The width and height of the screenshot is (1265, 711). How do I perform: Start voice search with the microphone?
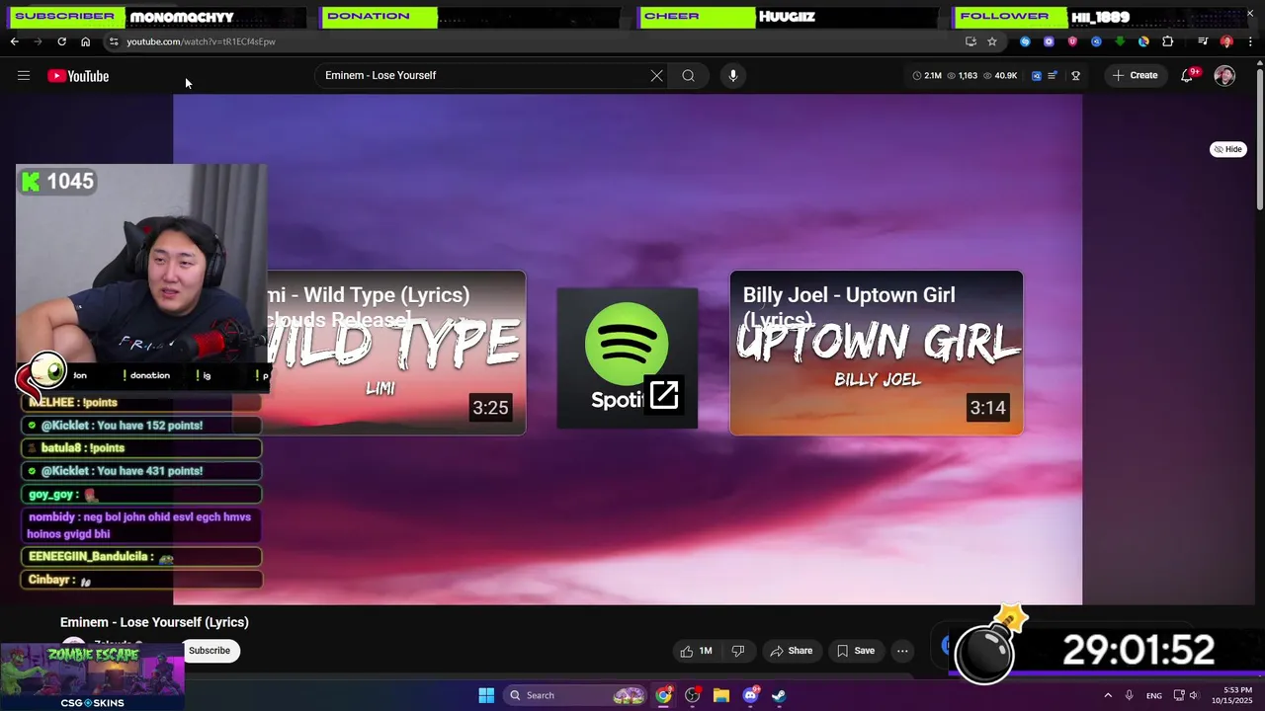click(x=732, y=75)
